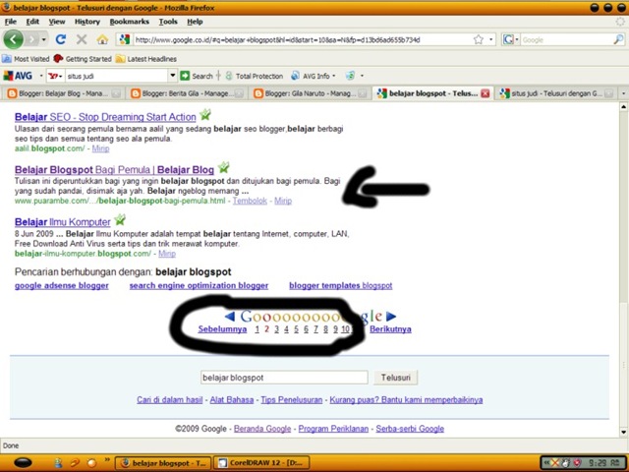Star the Belajar Blogspot Bagi Pemula result
The image size is (629, 472).
(223, 167)
